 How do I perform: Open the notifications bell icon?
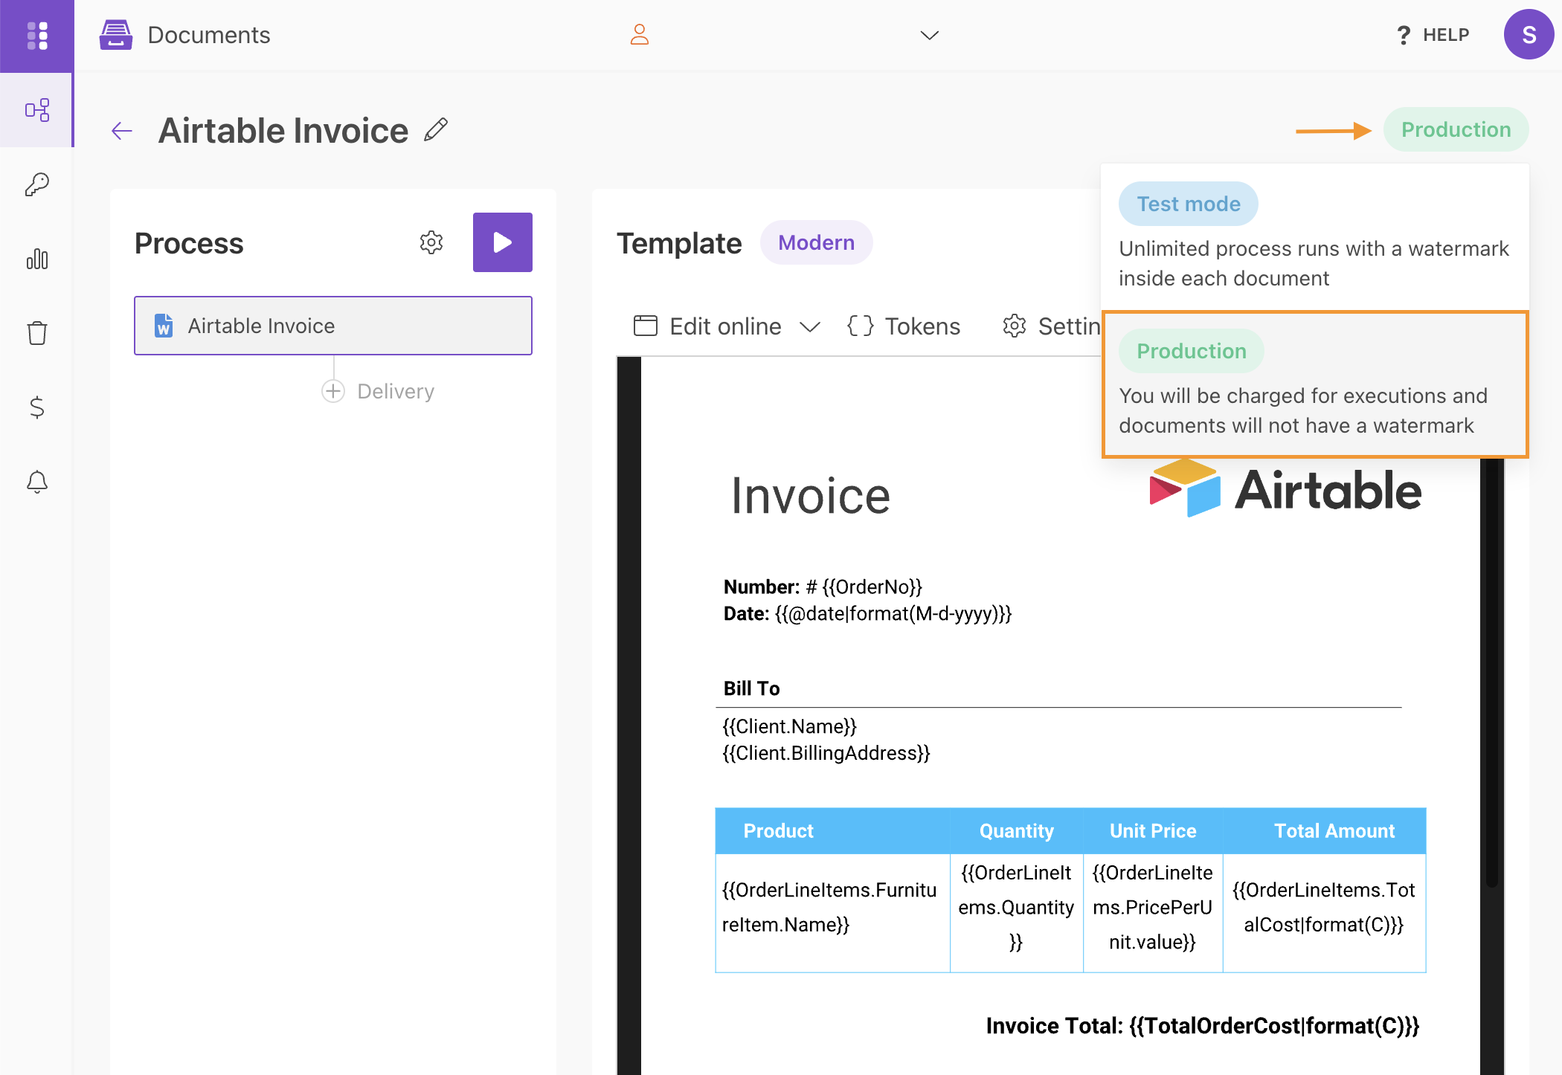(x=37, y=482)
